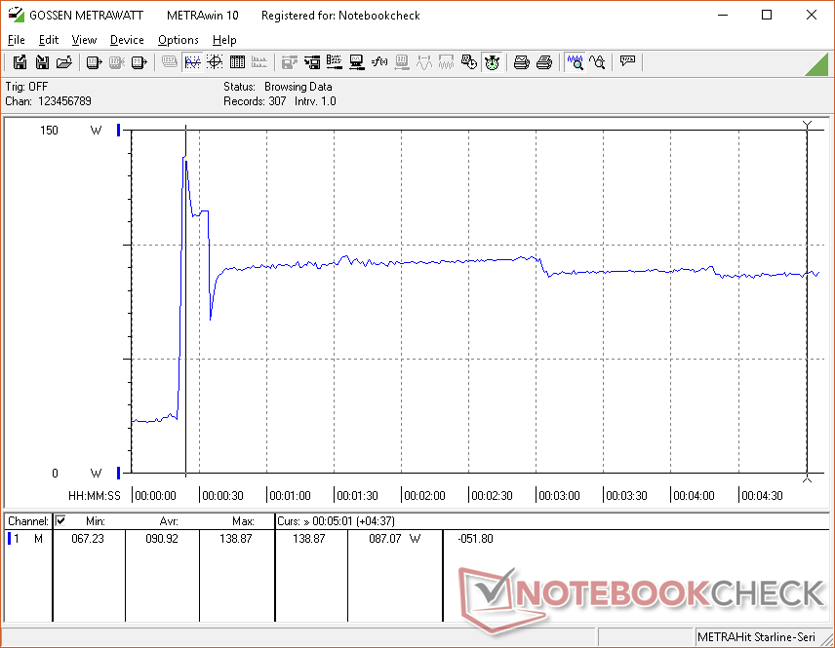
Task: Open file with the folder icon
Action: pyautogui.click(x=64, y=62)
